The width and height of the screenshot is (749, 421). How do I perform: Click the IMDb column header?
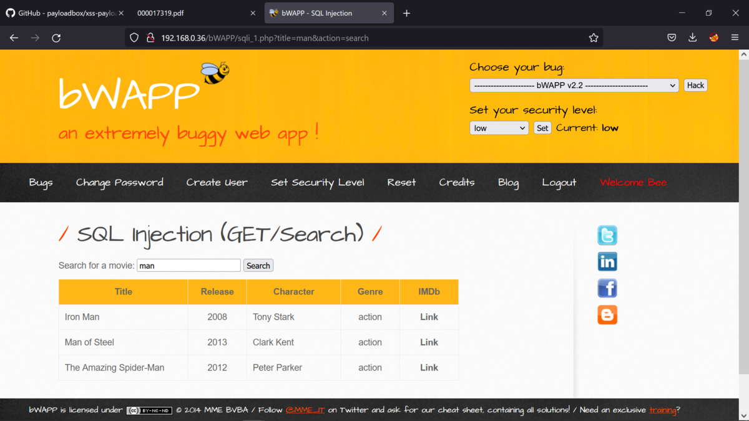coord(429,292)
